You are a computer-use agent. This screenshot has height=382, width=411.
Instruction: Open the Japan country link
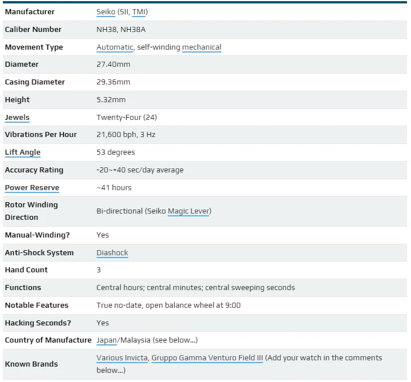pos(106,340)
